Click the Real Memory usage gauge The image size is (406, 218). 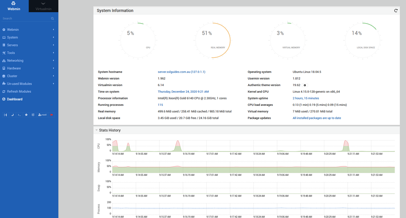pyautogui.click(x=213, y=40)
